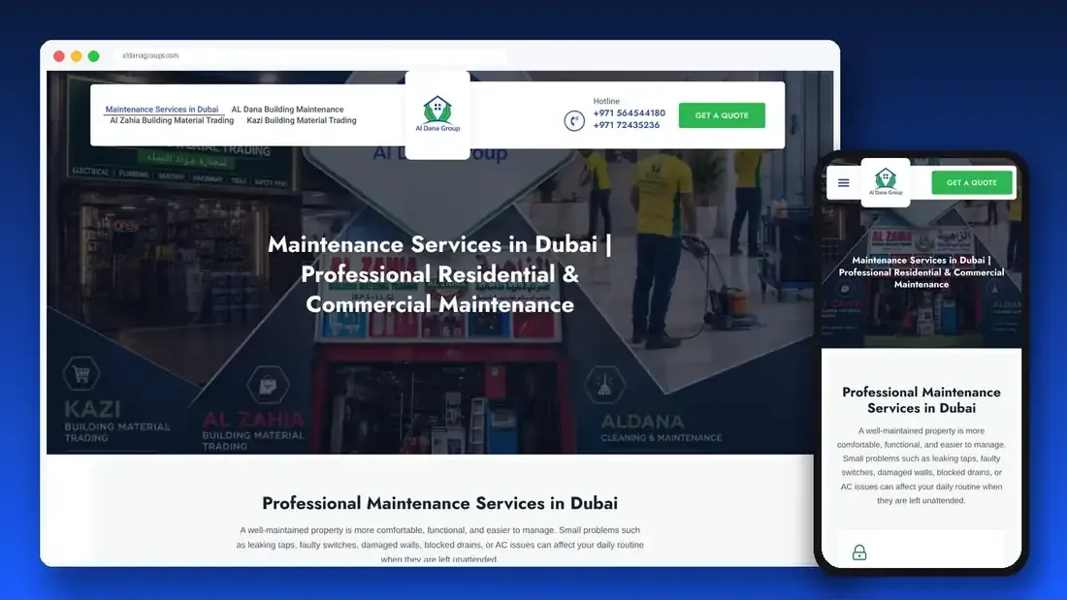
Task: Click the browser address bar showing aldanagroups.com
Action: [x=309, y=56]
